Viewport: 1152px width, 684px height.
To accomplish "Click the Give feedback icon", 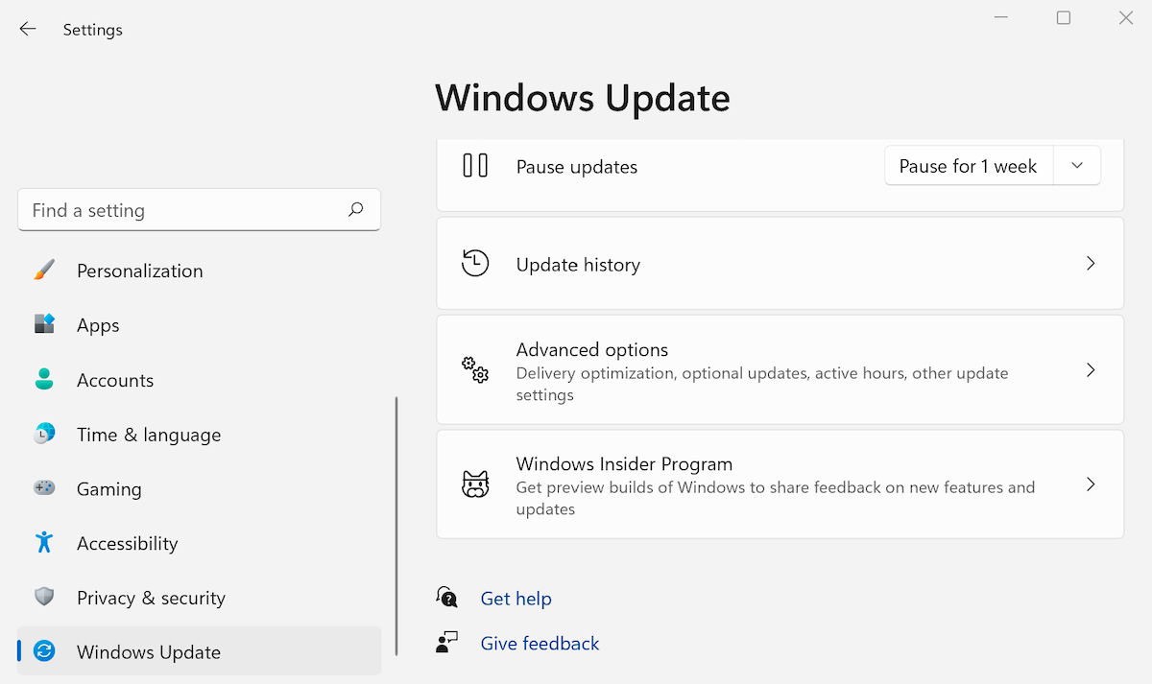I will tap(446, 642).
